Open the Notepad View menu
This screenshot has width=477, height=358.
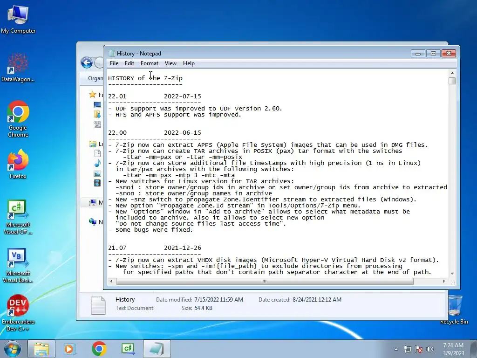point(170,63)
